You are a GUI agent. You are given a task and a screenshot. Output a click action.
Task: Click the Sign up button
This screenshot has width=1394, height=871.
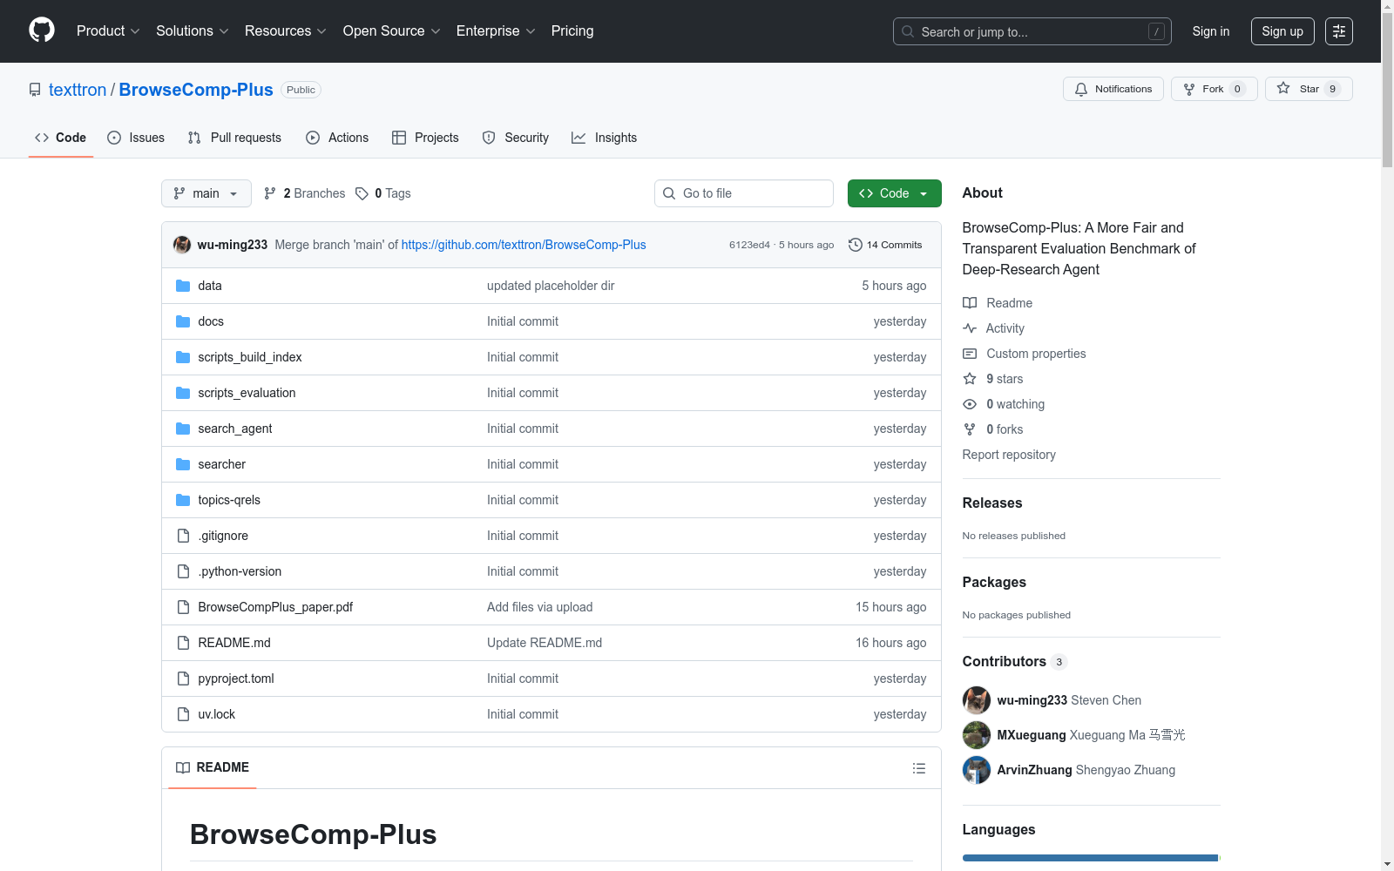1282,31
